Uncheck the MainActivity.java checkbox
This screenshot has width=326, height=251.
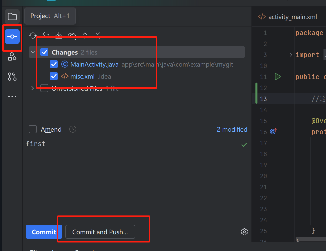click(x=54, y=64)
